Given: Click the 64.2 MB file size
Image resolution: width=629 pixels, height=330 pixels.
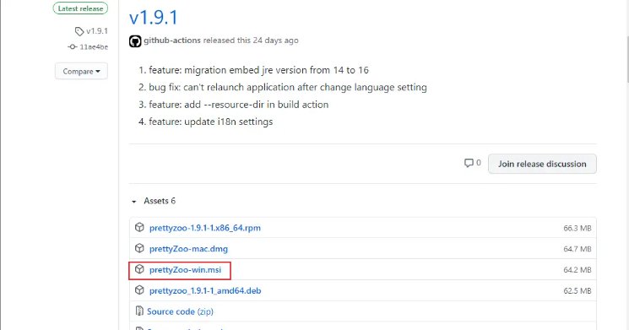Looking at the screenshot, I should point(577,270).
